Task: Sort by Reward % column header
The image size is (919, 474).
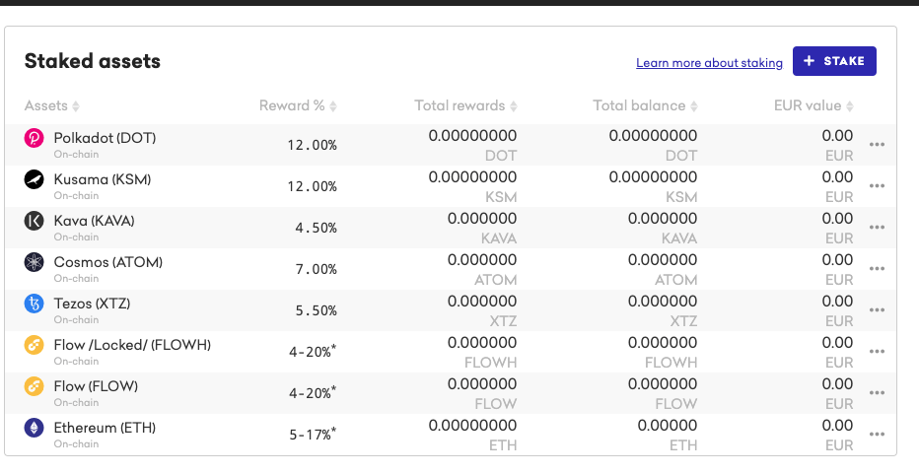Action: [x=297, y=105]
